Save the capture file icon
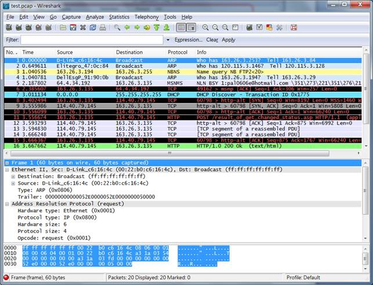Viewport: 373px width, 285px height. (x=73, y=28)
